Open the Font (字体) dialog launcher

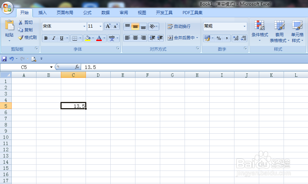(x=118, y=48)
